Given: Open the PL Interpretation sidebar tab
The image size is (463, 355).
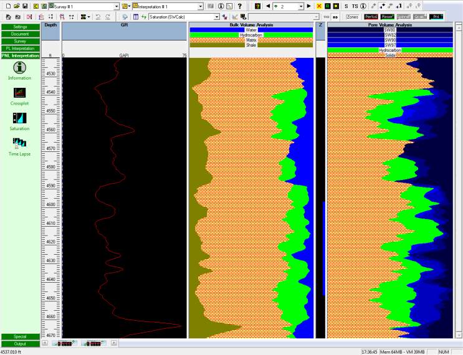Looking at the screenshot, I should point(21,49).
